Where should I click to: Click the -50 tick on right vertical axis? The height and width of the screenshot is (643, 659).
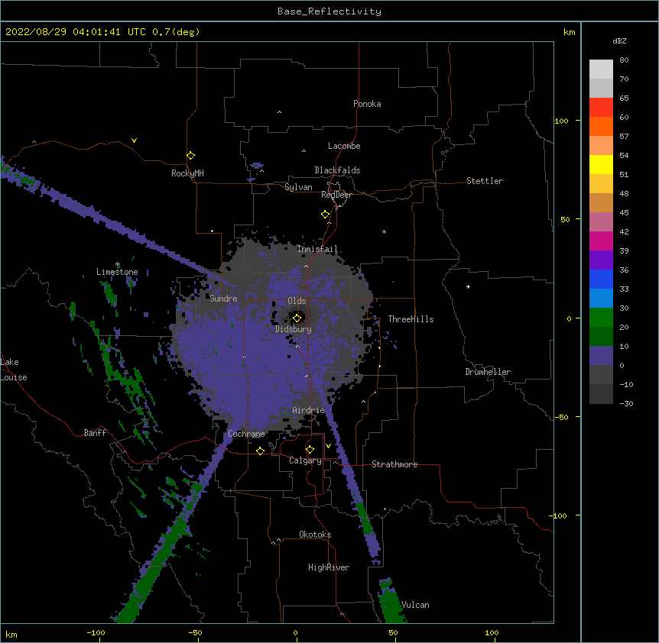click(561, 417)
